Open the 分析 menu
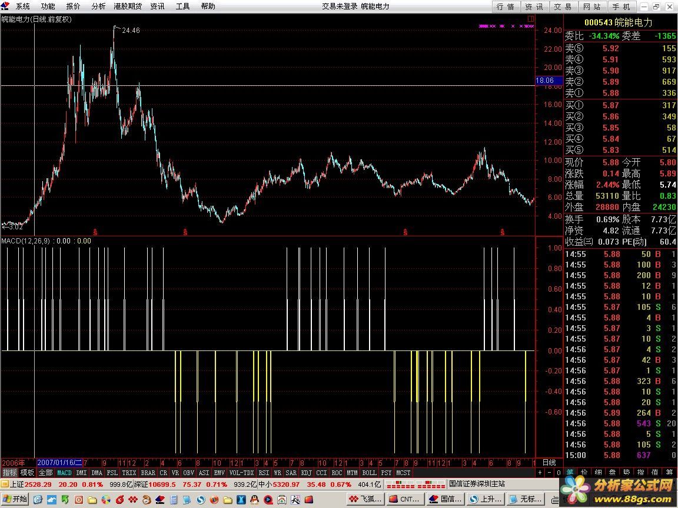The width and height of the screenshot is (678, 508). pyautogui.click(x=99, y=6)
